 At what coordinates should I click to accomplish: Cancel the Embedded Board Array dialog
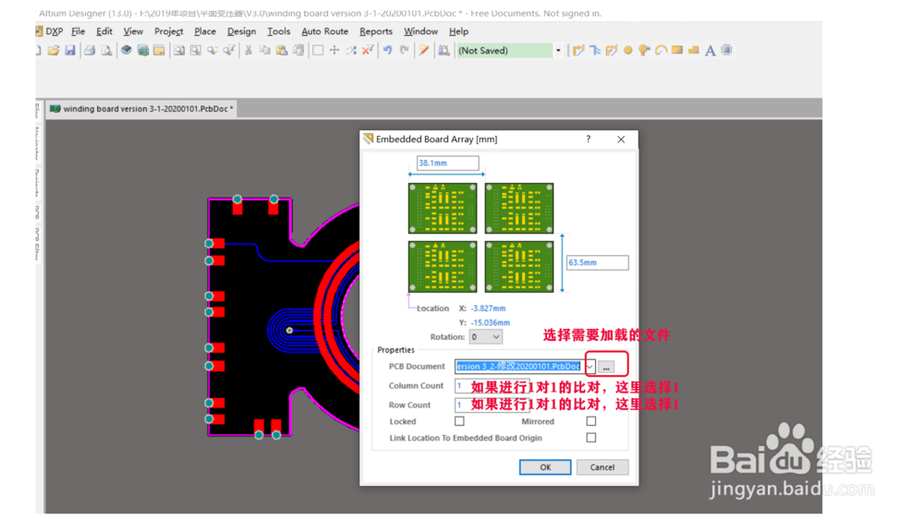pos(602,467)
